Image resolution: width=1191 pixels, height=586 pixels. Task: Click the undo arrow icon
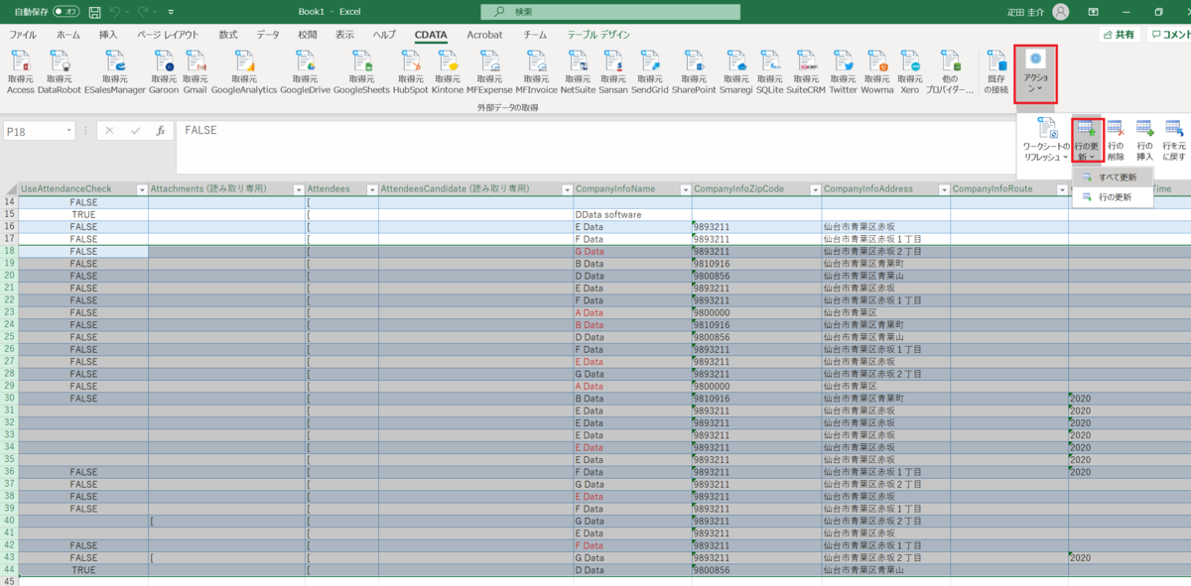[x=117, y=12]
